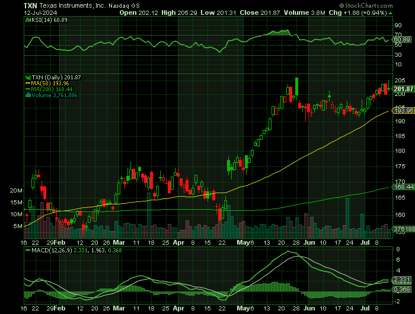
Task: Click the 2.331 MACD value tag on the axis
Action: click(402, 280)
